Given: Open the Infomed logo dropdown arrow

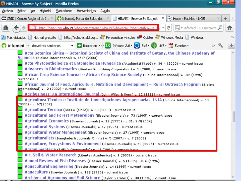Looking at the screenshot, I should tap(28, 46).
